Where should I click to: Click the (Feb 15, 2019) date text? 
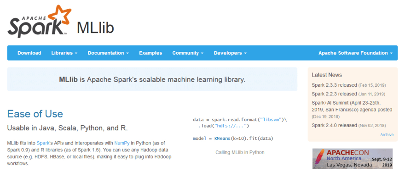(372, 85)
